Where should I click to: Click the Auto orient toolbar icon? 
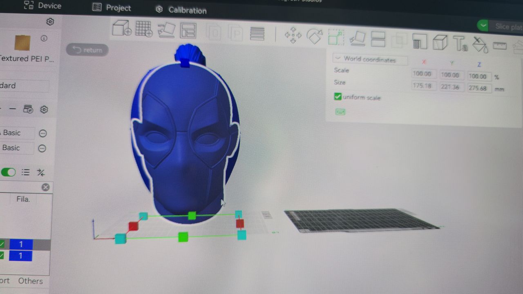pos(166,30)
